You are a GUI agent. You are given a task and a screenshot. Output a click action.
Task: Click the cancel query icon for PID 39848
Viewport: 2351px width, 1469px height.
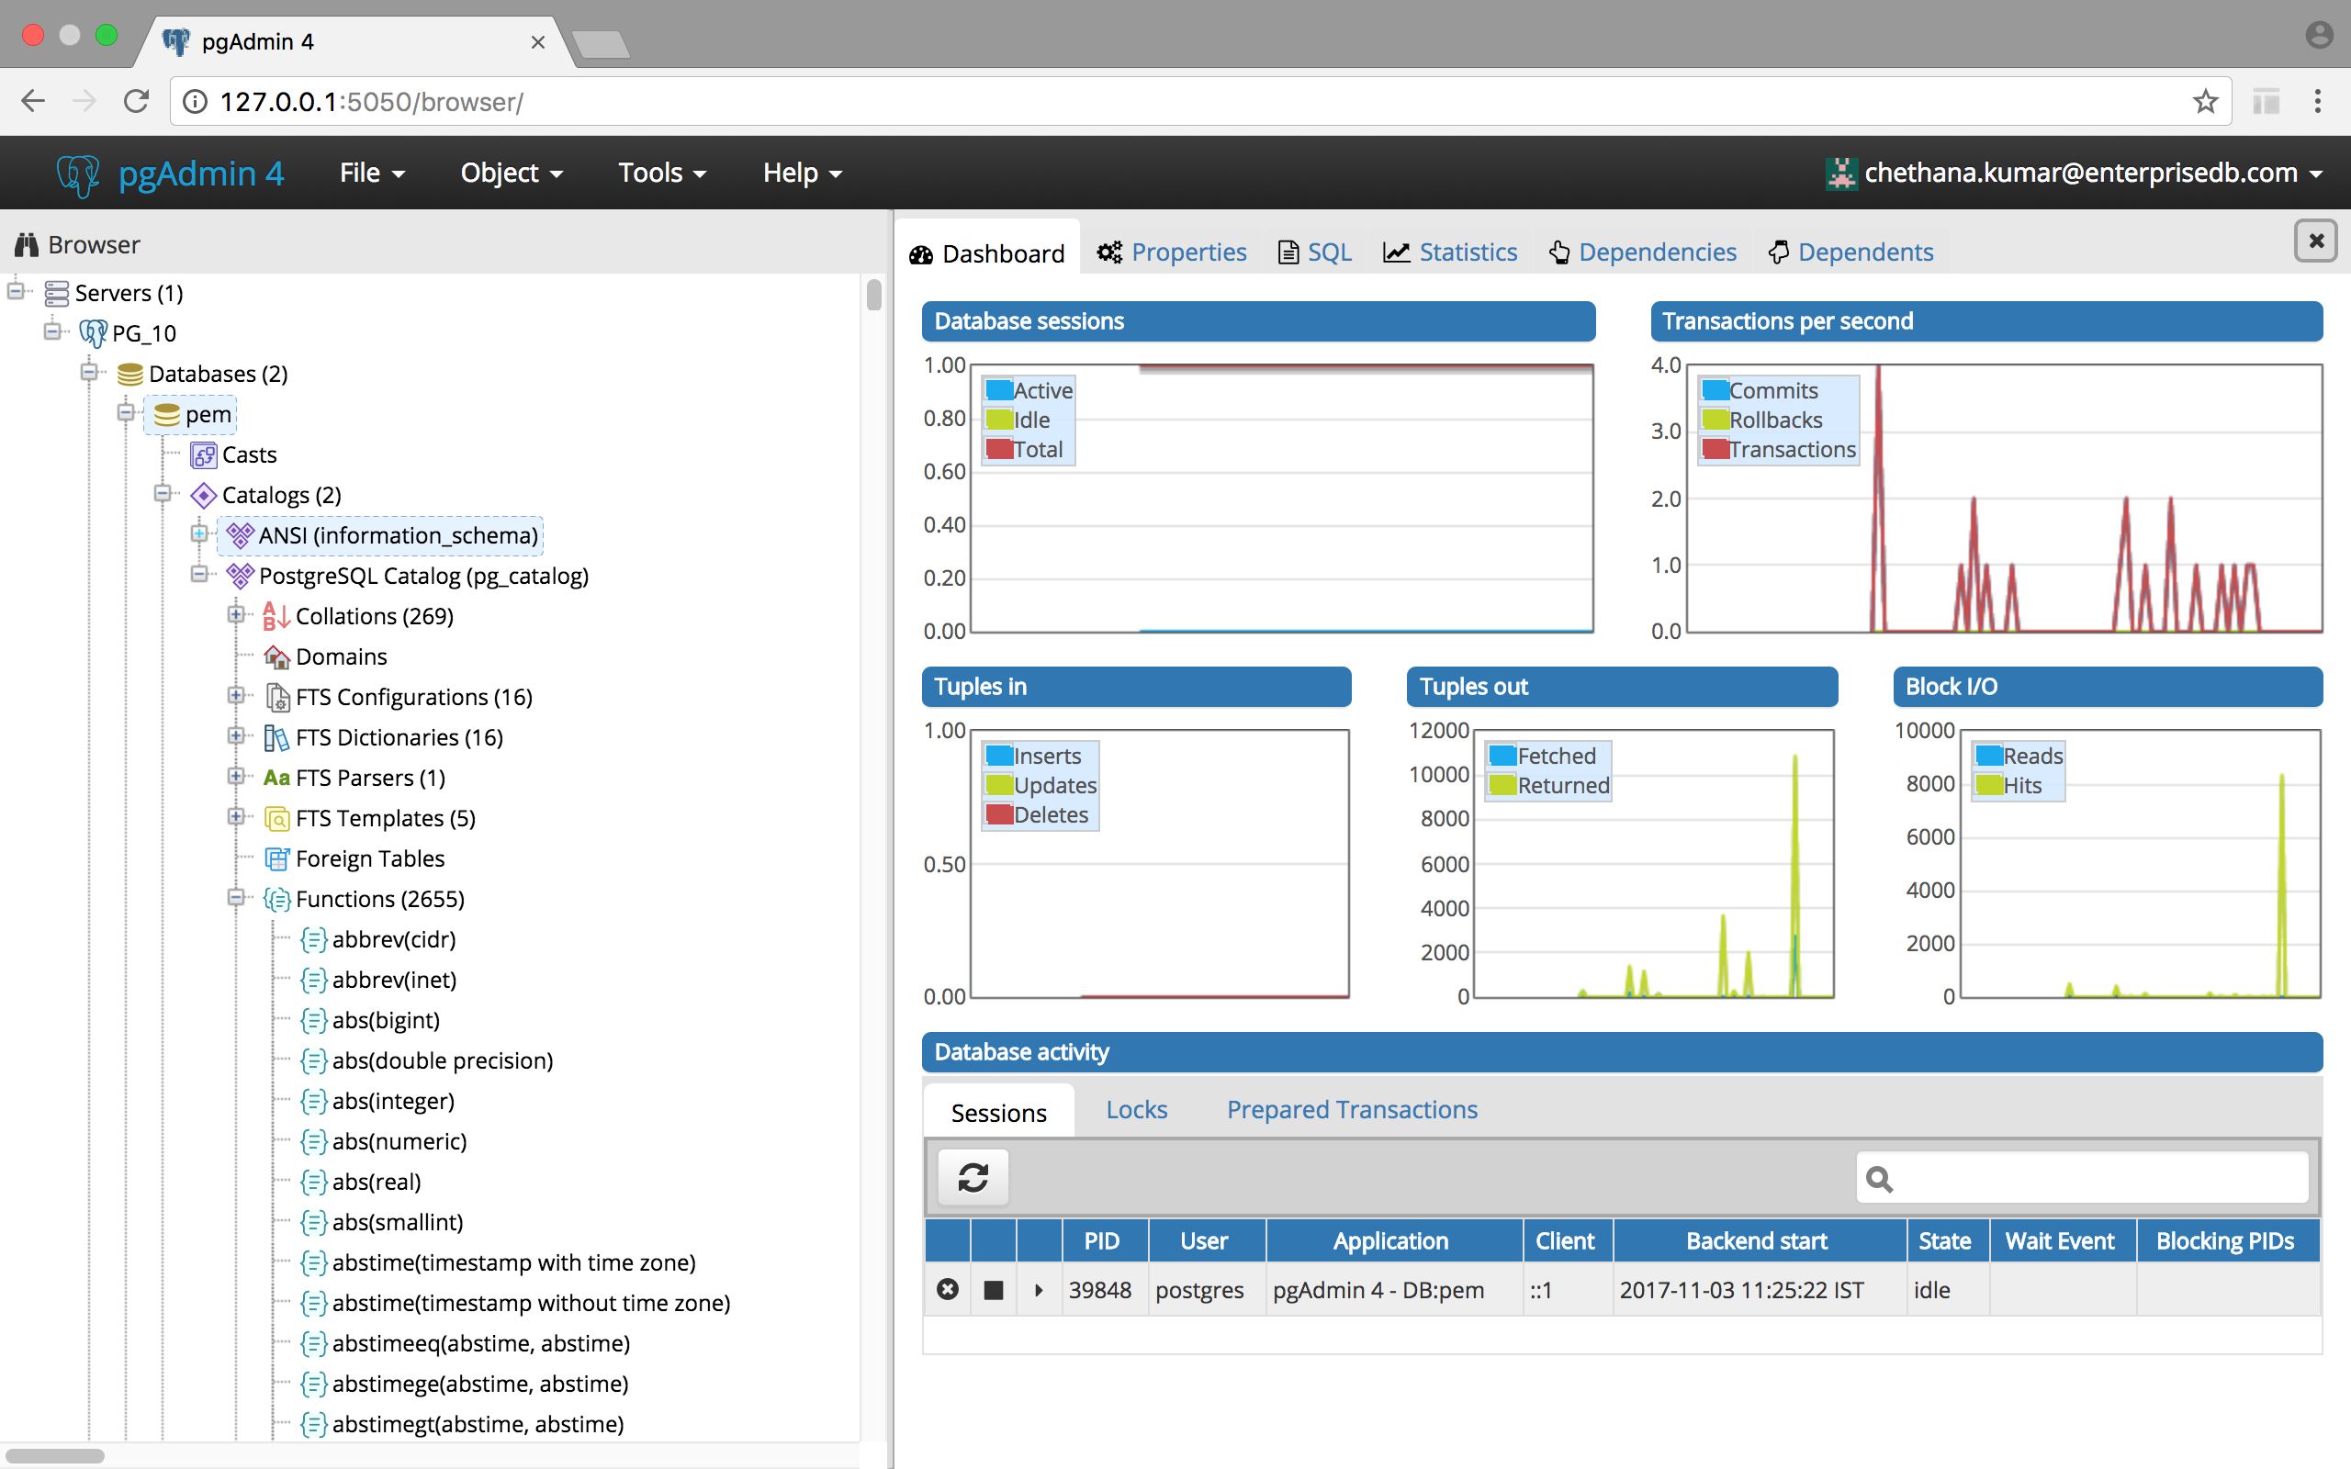(x=947, y=1289)
